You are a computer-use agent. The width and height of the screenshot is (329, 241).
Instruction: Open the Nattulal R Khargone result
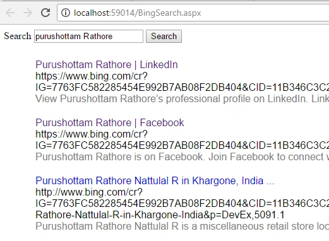coord(155,180)
